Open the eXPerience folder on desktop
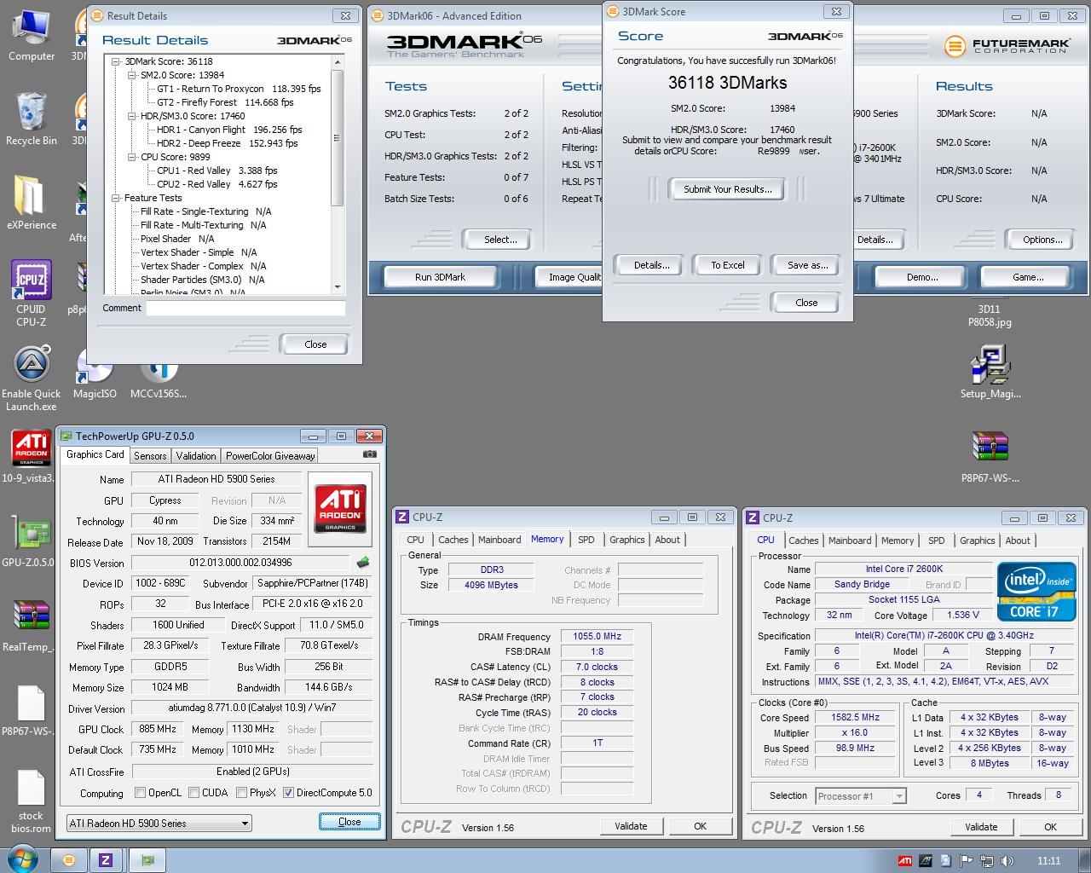1091x873 pixels. [32, 203]
